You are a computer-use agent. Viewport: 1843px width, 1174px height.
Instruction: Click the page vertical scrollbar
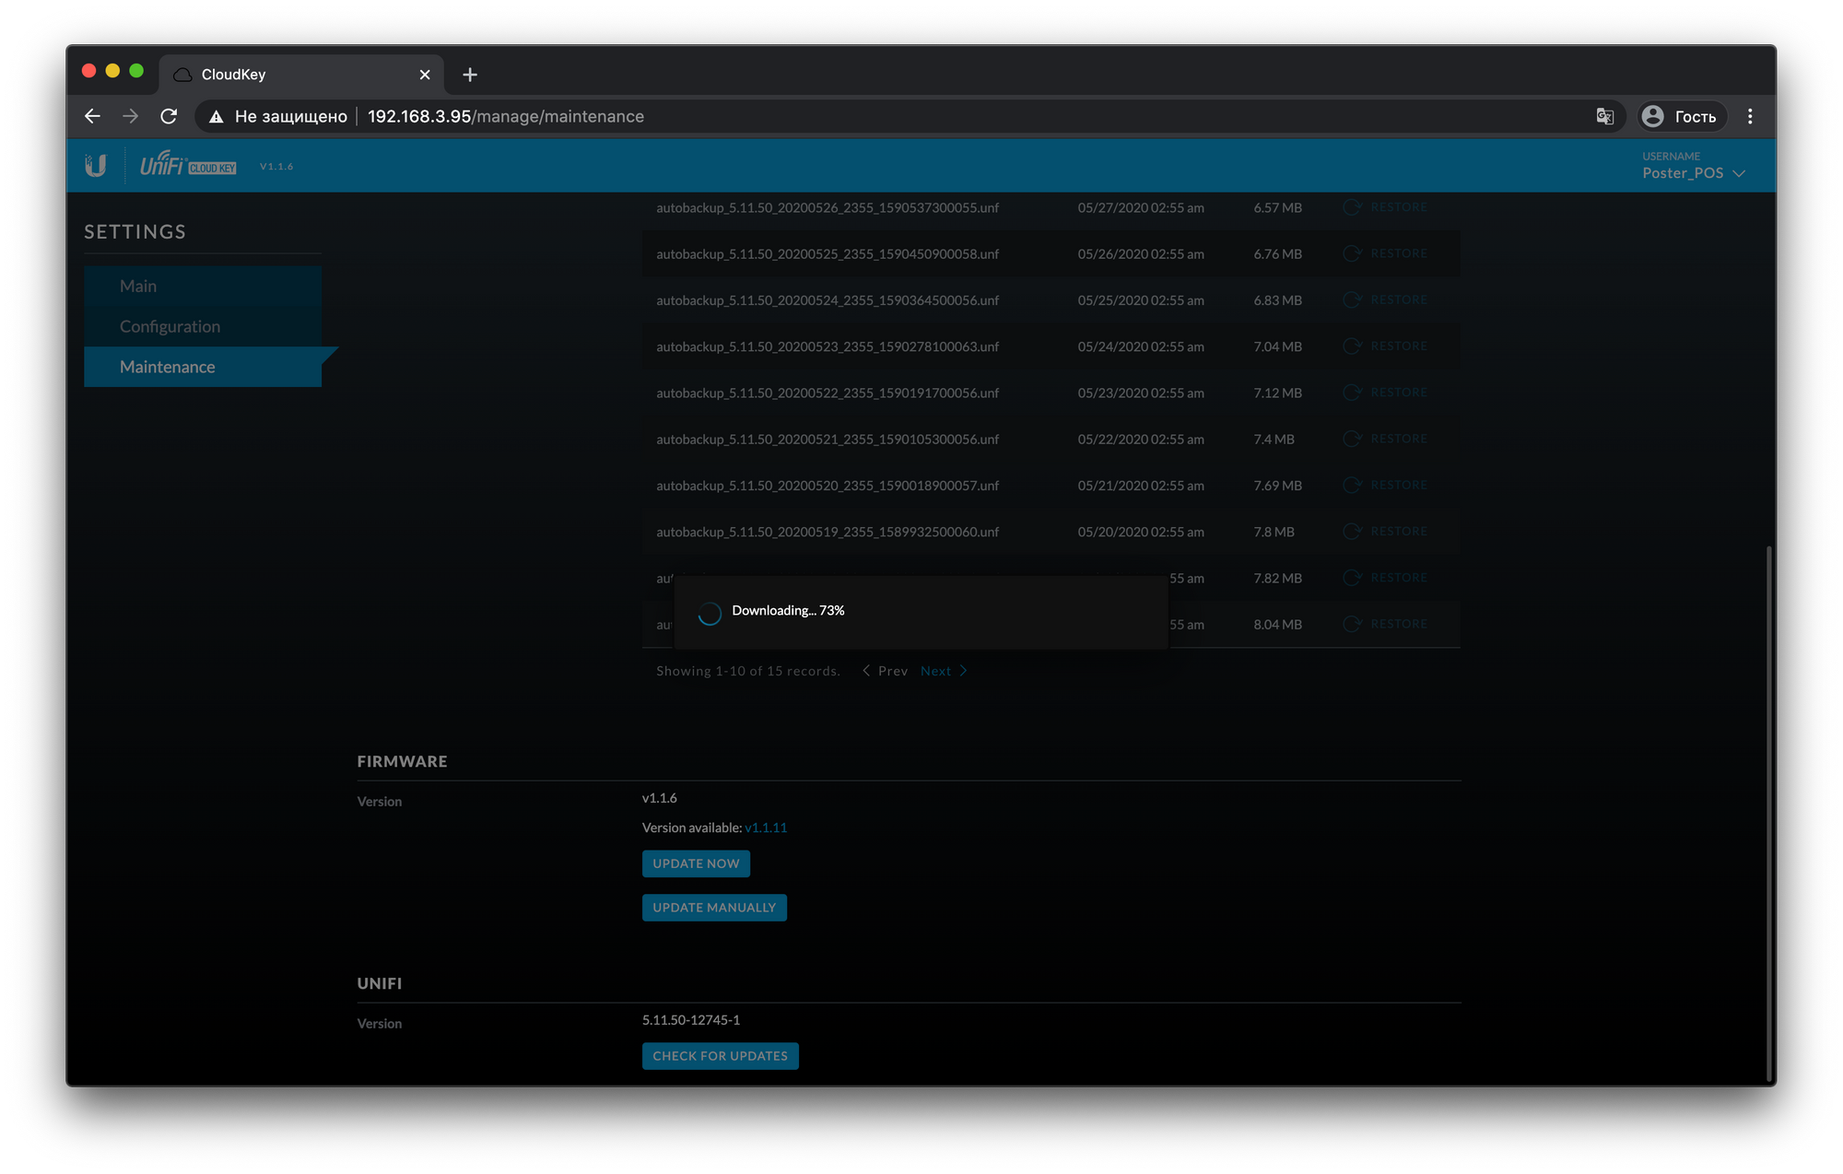[1768, 816]
